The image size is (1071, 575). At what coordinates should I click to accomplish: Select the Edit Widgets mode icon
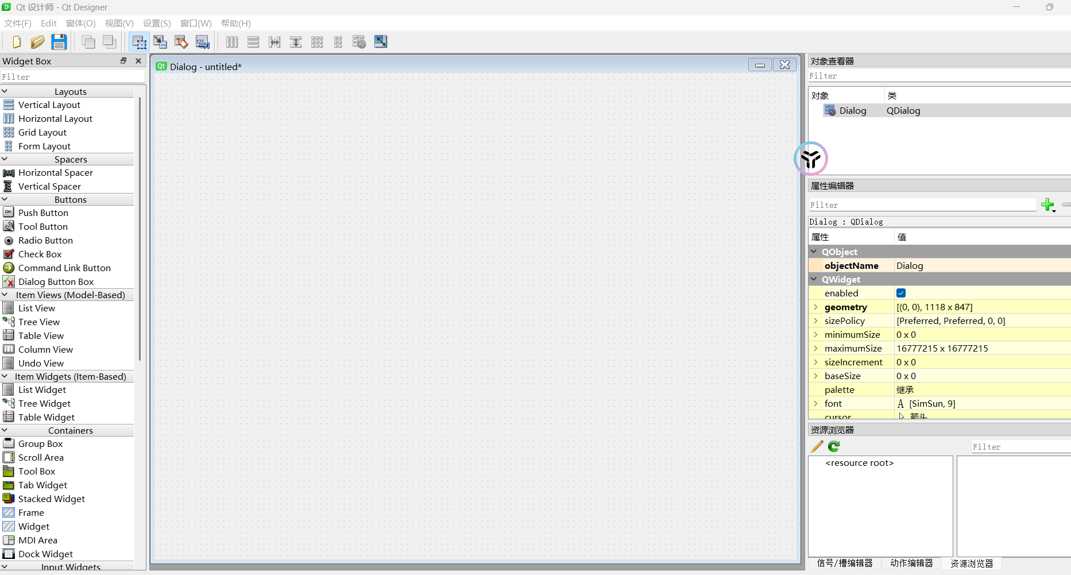point(140,42)
